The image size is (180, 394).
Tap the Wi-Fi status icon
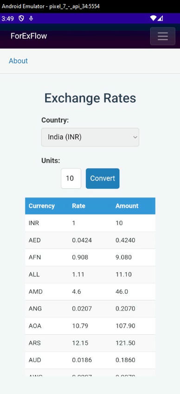coord(153,19)
